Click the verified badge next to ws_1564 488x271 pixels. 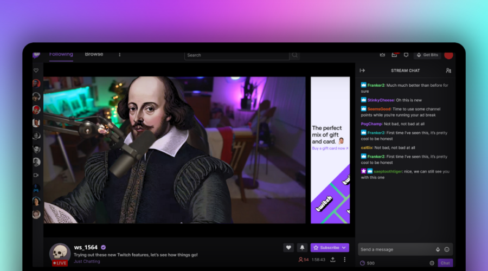coord(104,247)
